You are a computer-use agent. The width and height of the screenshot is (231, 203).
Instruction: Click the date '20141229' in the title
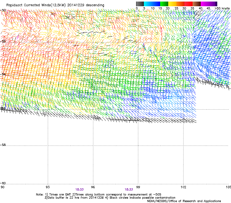(76, 5)
